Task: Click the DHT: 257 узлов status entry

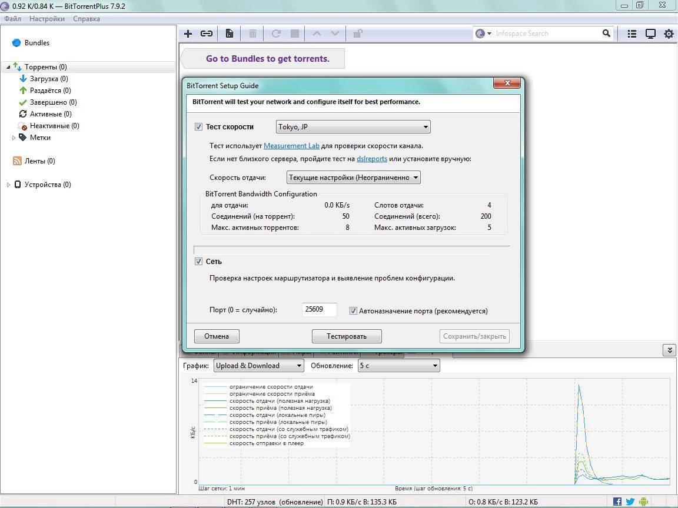Action: tap(275, 502)
